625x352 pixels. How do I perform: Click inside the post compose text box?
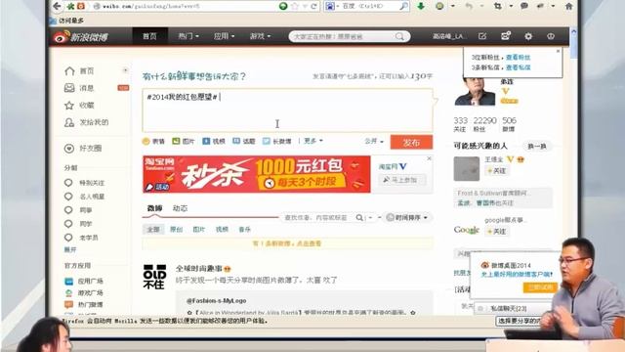(287, 110)
